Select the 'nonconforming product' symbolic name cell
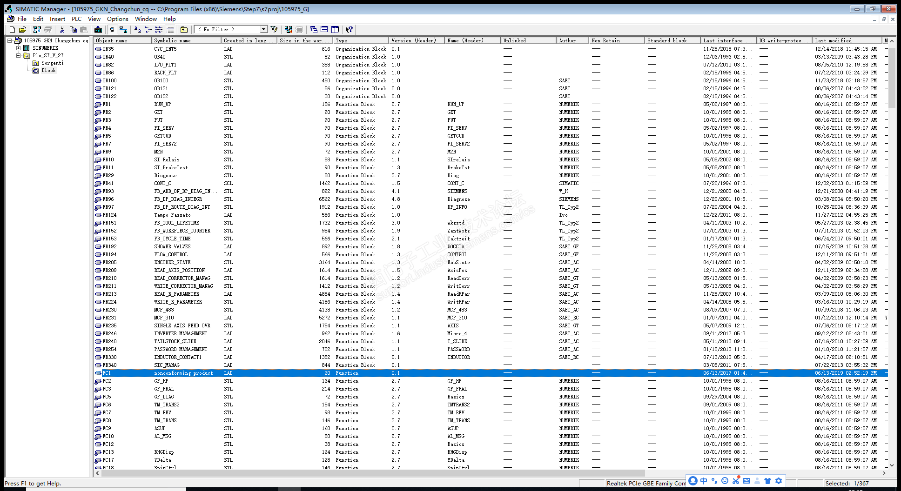Viewport: 901px width, 491px height. point(183,373)
